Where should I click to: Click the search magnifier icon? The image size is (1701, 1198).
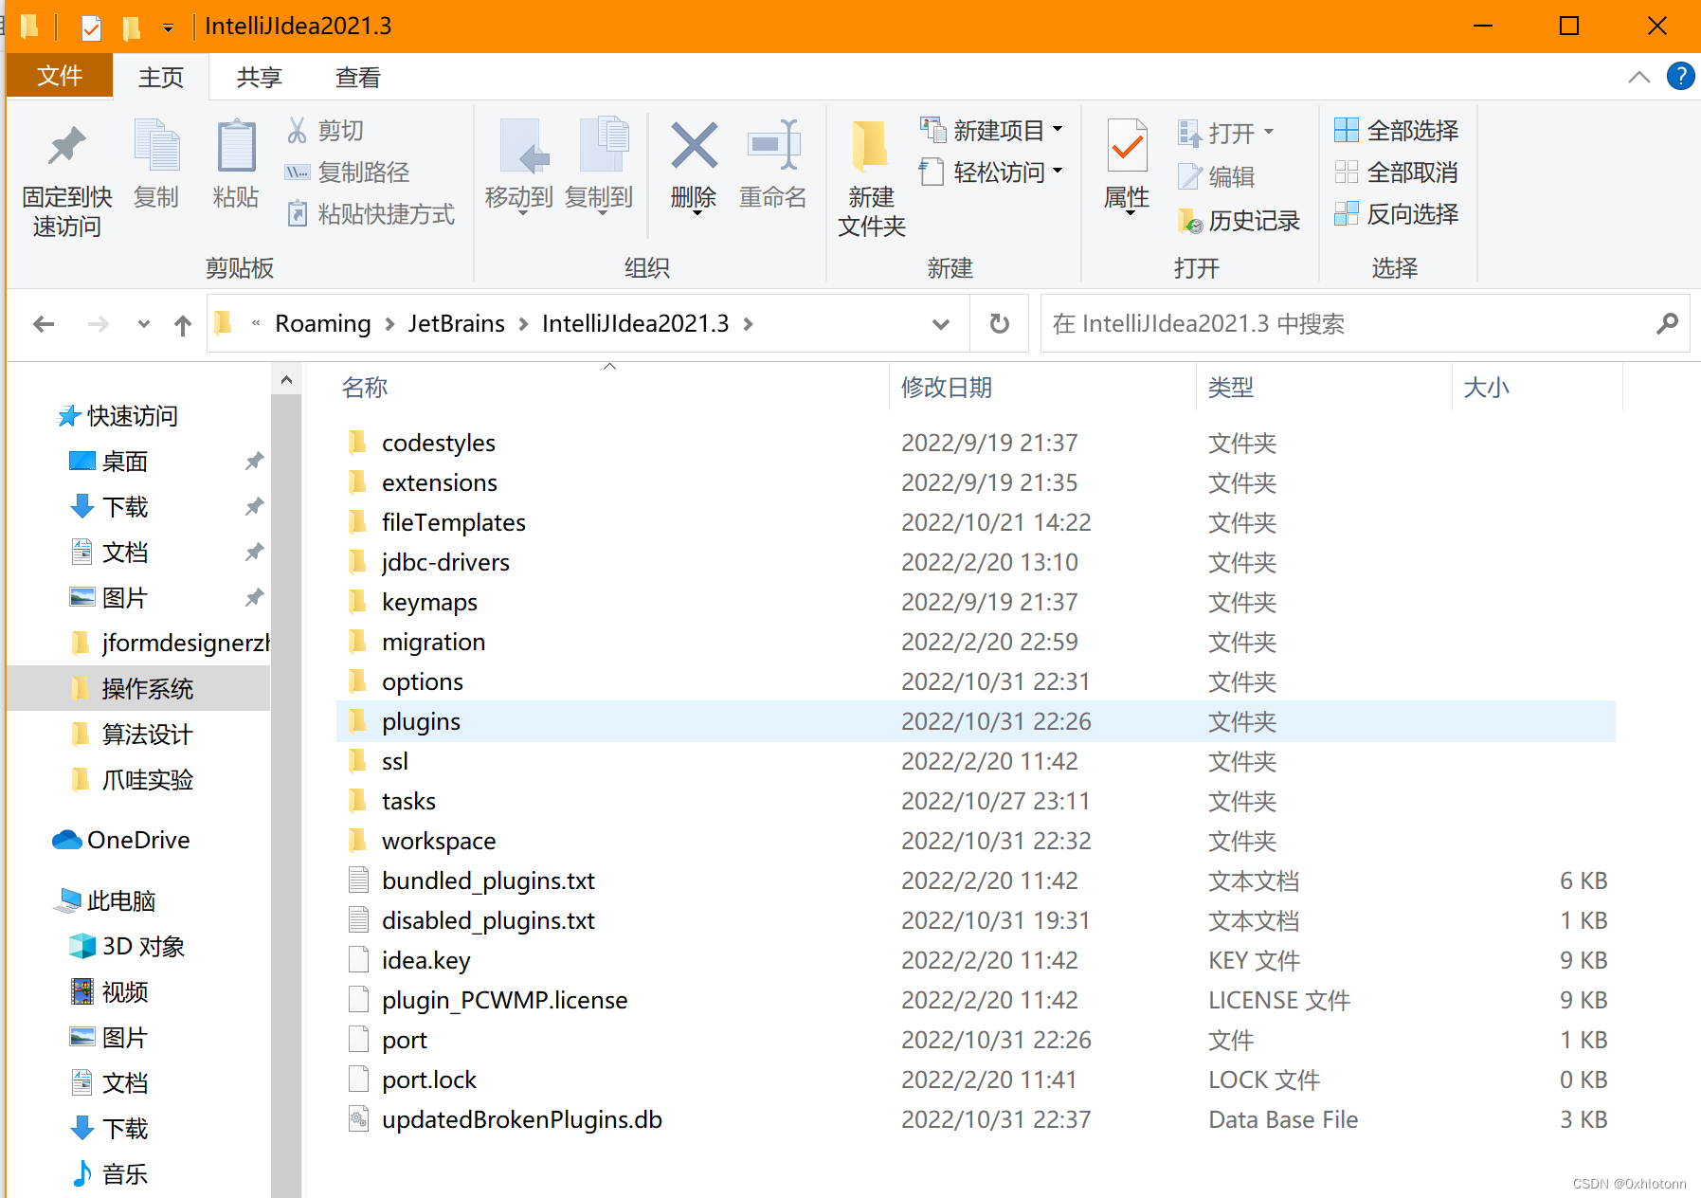[x=1667, y=324]
